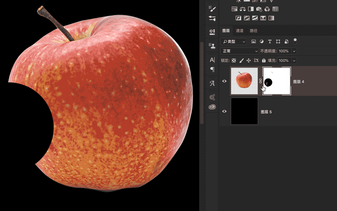337x211 pixels.
Task: Filter layers by type (T) layers icon
Action: pyautogui.click(x=270, y=41)
